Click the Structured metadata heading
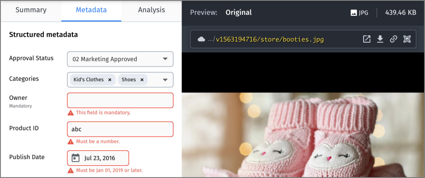This screenshot has width=425, height=178. 43,35
